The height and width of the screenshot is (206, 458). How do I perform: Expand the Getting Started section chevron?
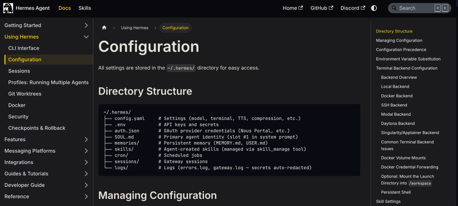tap(86, 25)
